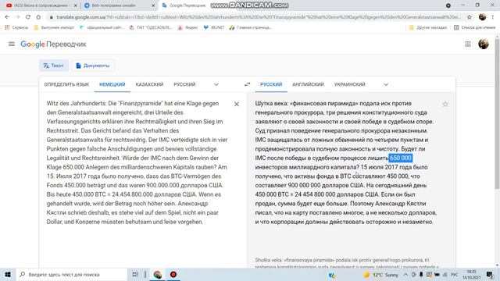Close the YouTube browser tab
The image size is (500, 281).
76,5
